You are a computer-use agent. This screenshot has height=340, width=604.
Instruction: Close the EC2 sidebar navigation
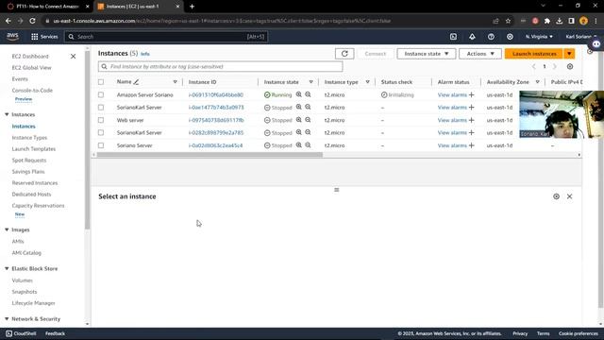(74, 57)
